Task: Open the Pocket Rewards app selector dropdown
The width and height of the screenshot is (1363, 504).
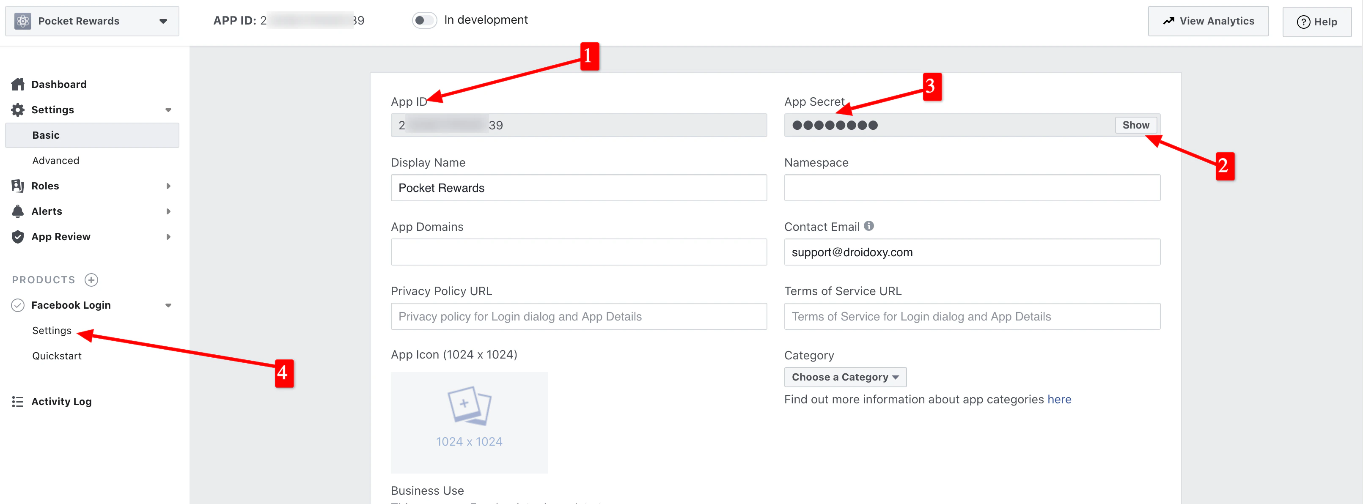Action: [92, 21]
